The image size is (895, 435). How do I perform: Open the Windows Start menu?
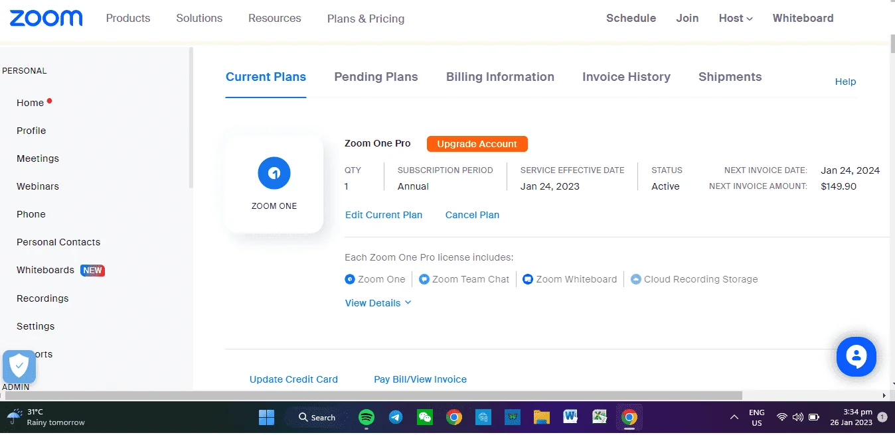coord(266,417)
